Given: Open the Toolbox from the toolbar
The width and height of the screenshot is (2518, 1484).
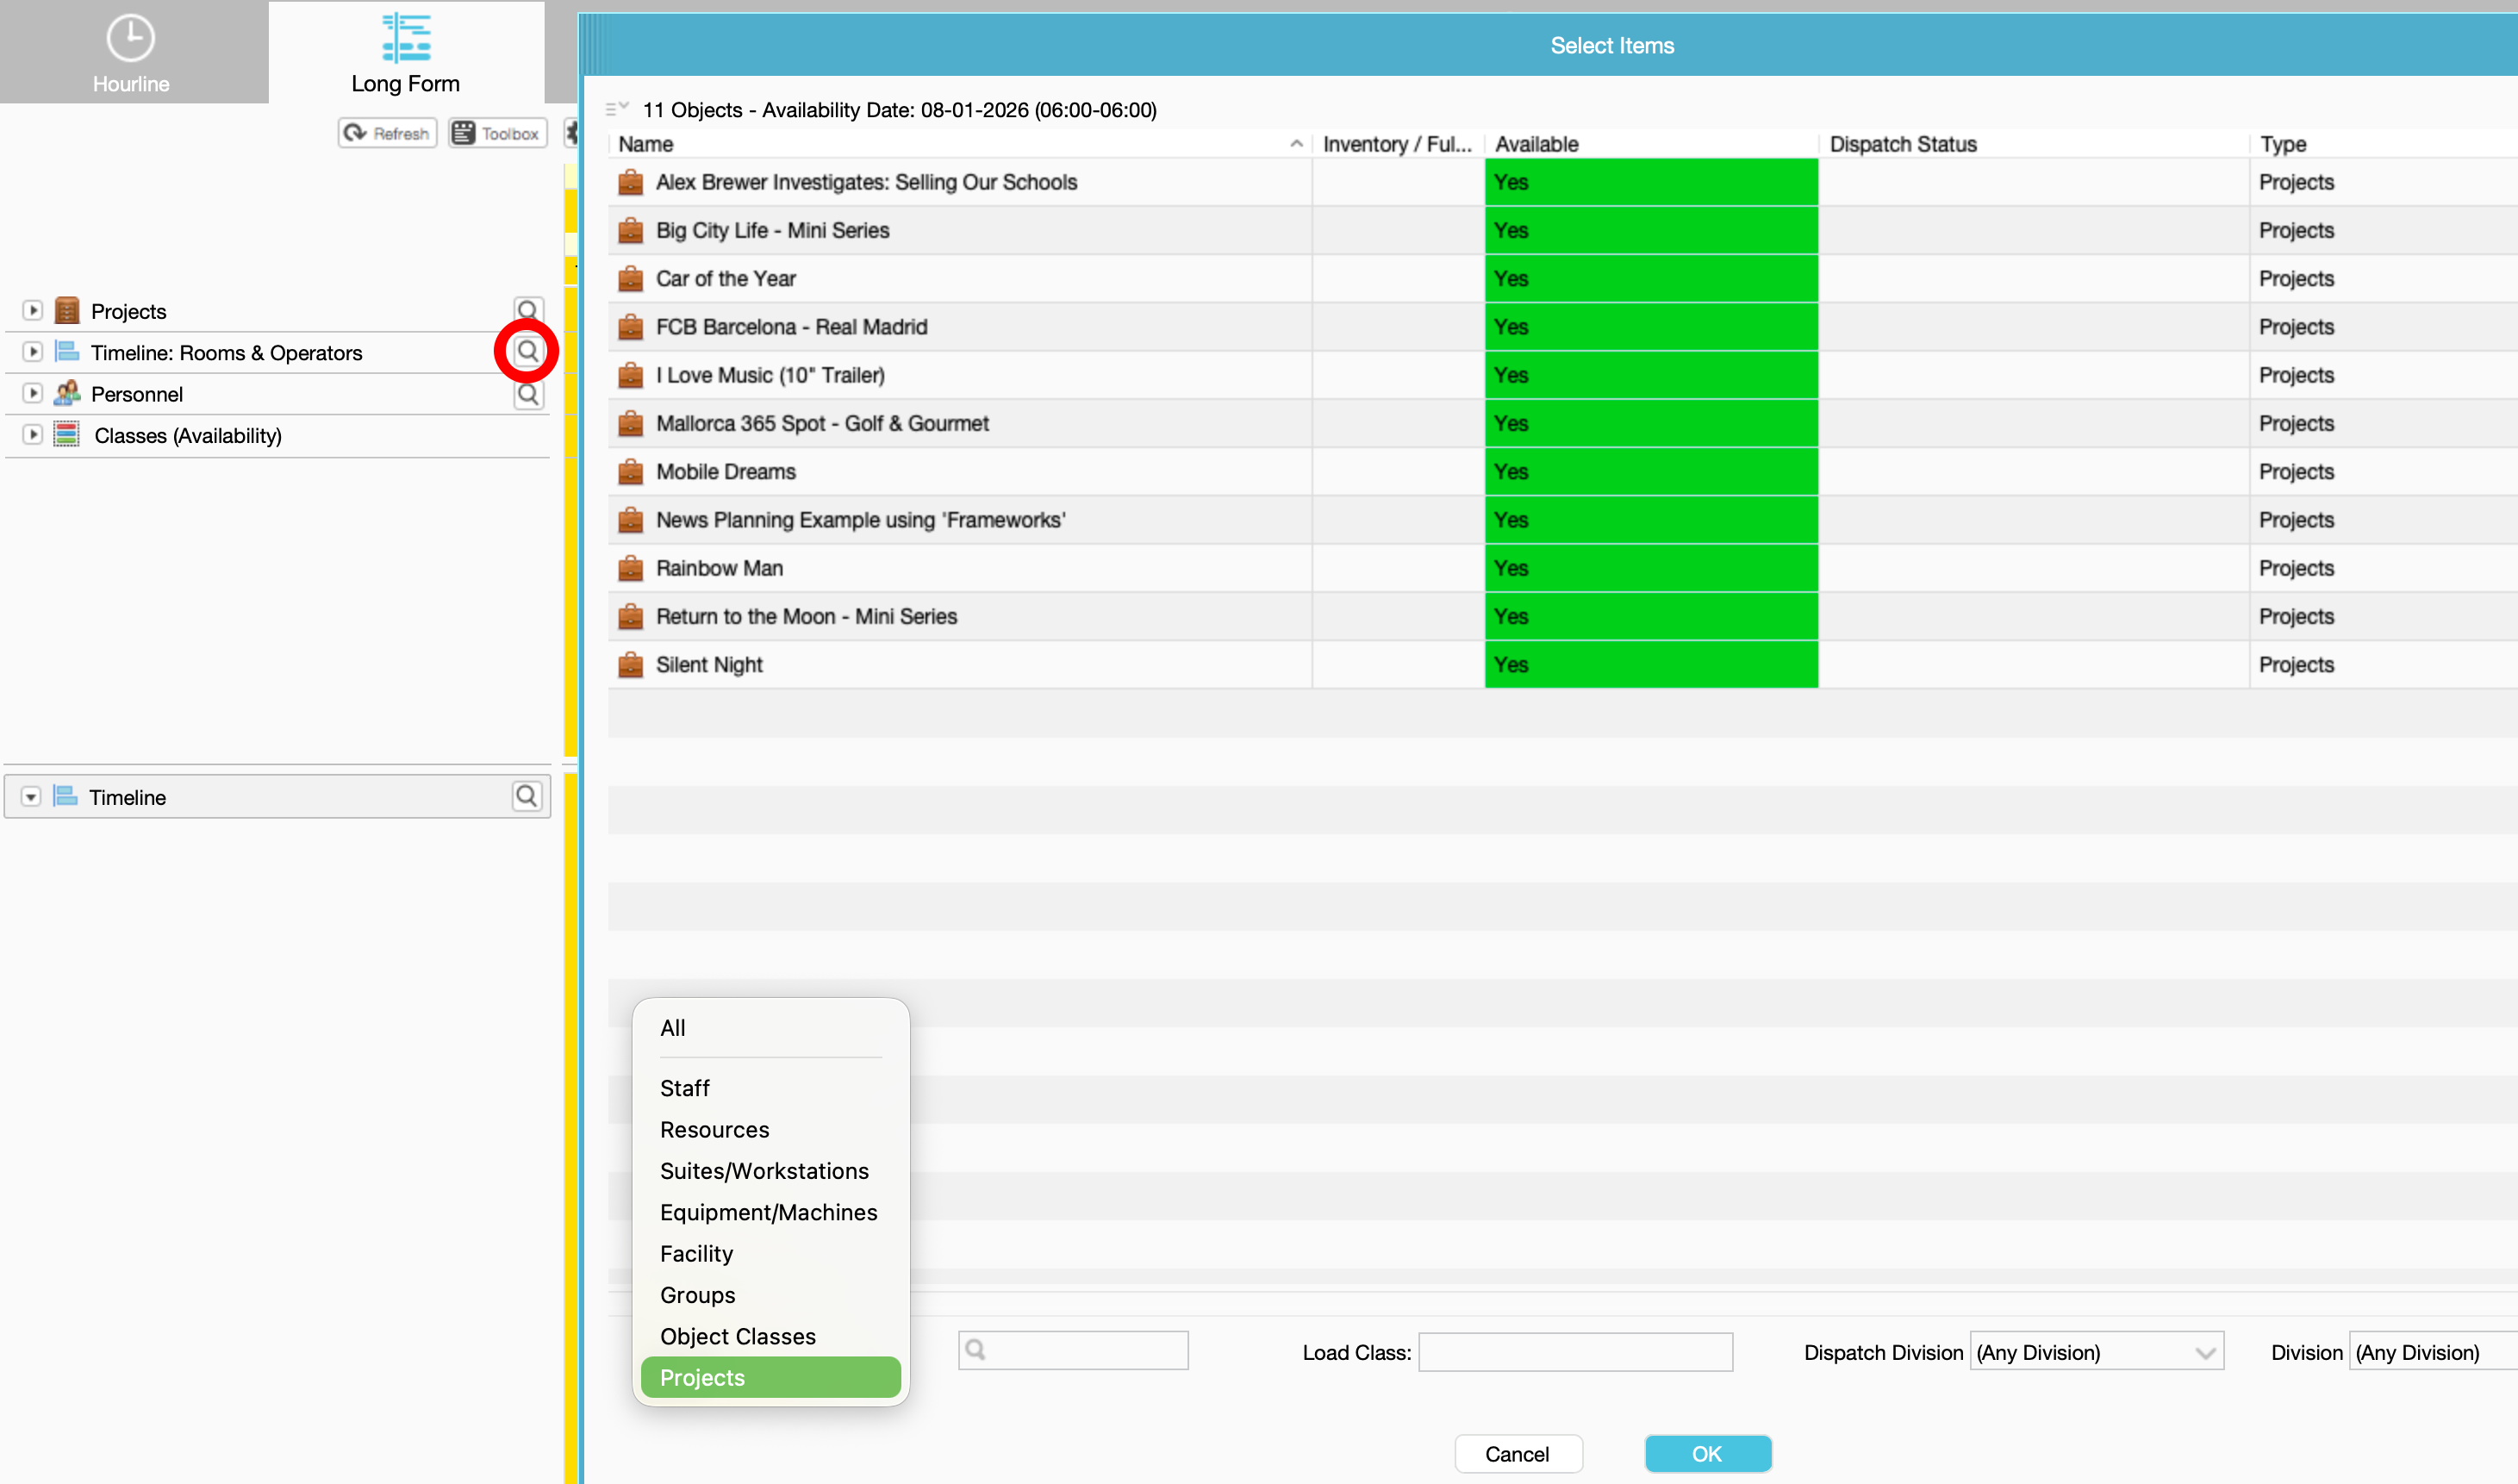Looking at the screenshot, I should pyautogui.click(x=498, y=133).
